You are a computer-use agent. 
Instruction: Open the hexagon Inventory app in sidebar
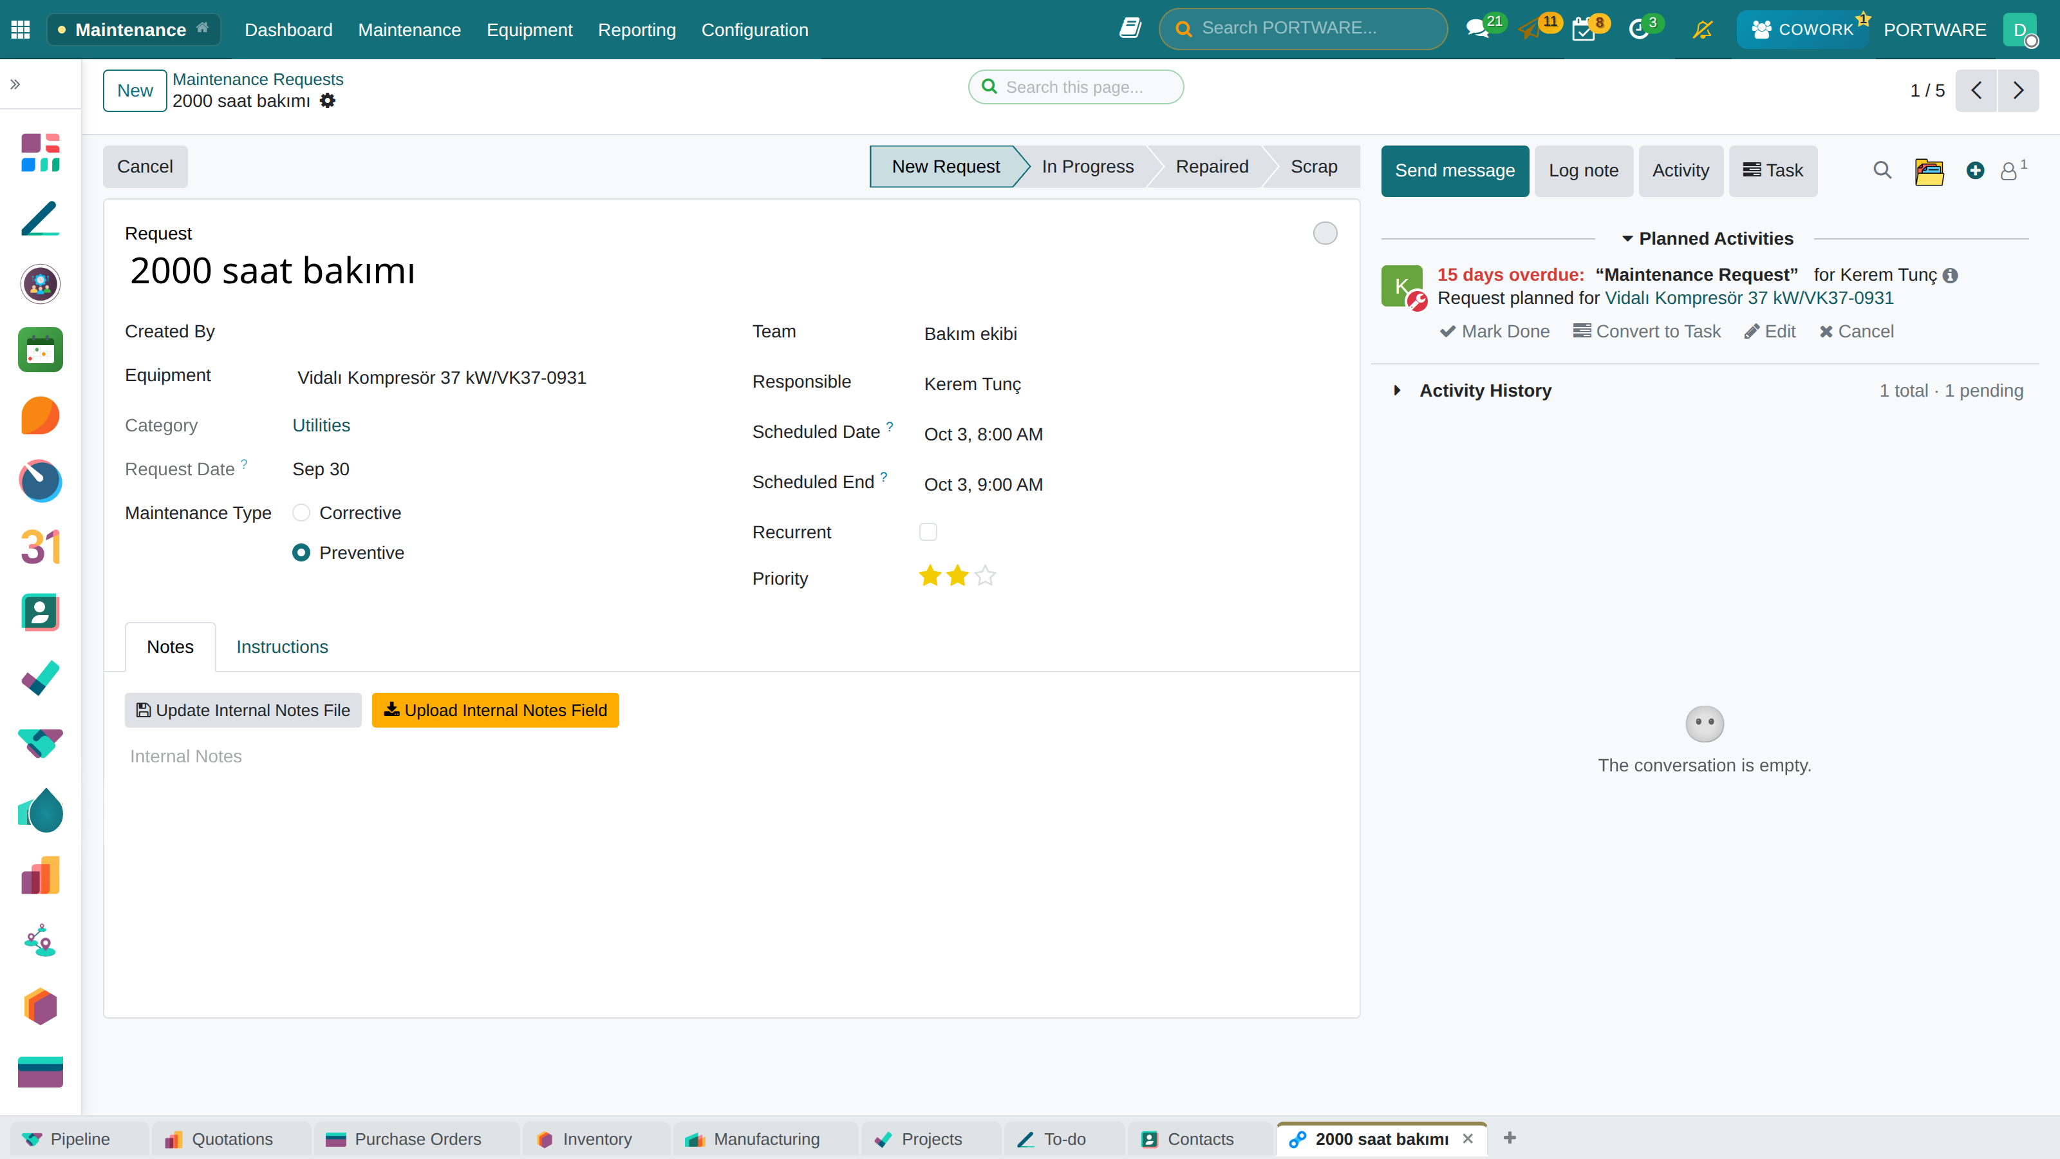pyautogui.click(x=40, y=1006)
